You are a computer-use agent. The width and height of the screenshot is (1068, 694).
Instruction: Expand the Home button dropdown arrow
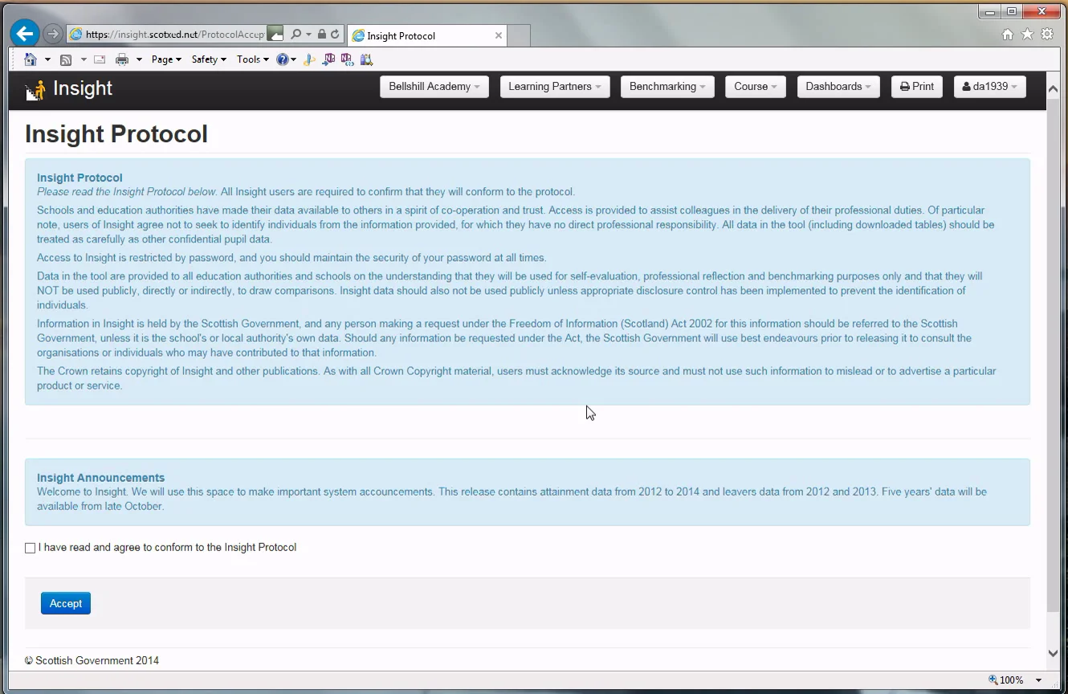click(47, 59)
